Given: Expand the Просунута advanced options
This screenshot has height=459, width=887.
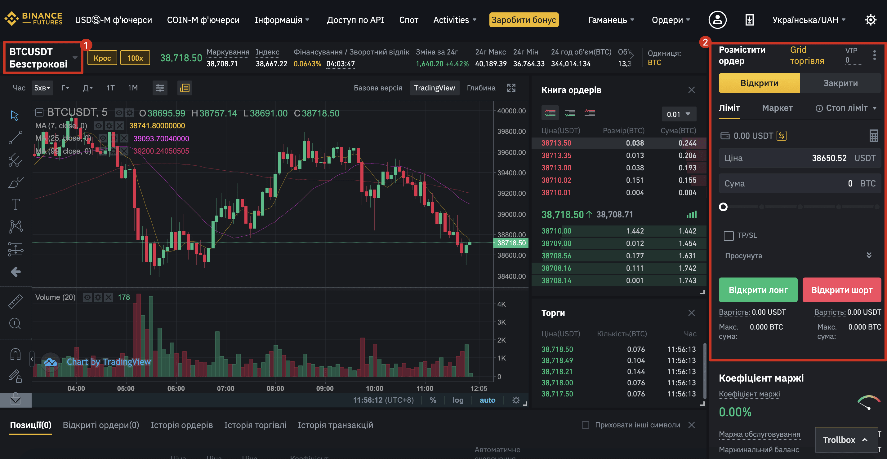Looking at the screenshot, I should 869,256.
